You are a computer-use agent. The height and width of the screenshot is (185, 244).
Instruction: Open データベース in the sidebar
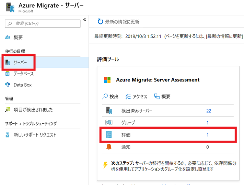(24, 74)
